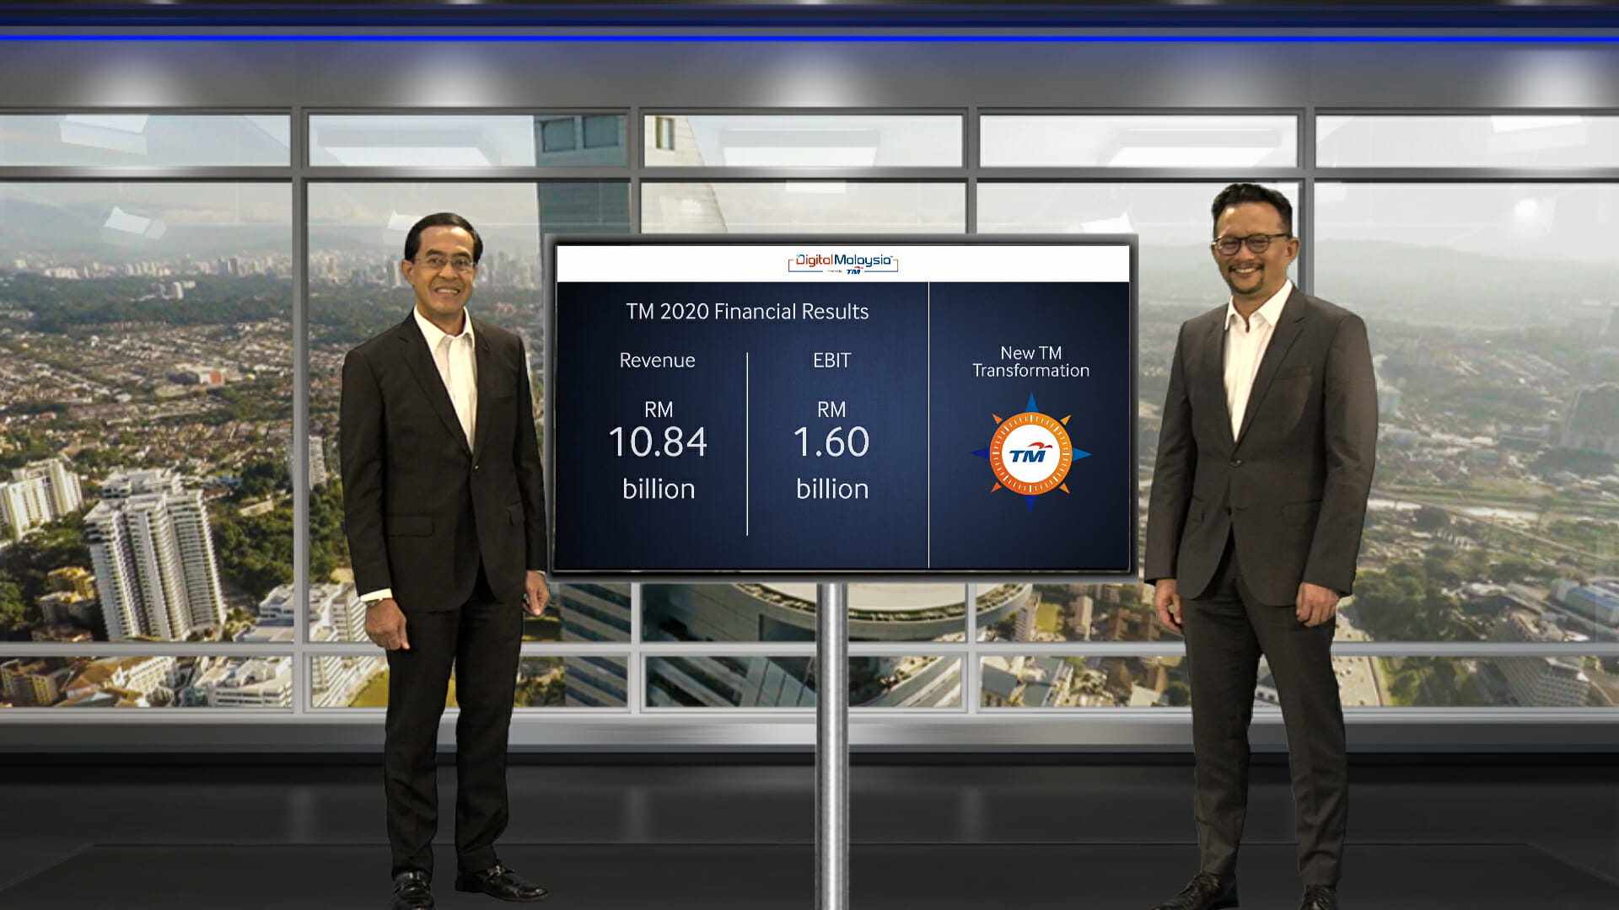This screenshot has width=1619, height=910.
Task: Click 'billion' under the revenue figure
Action: 659,490
